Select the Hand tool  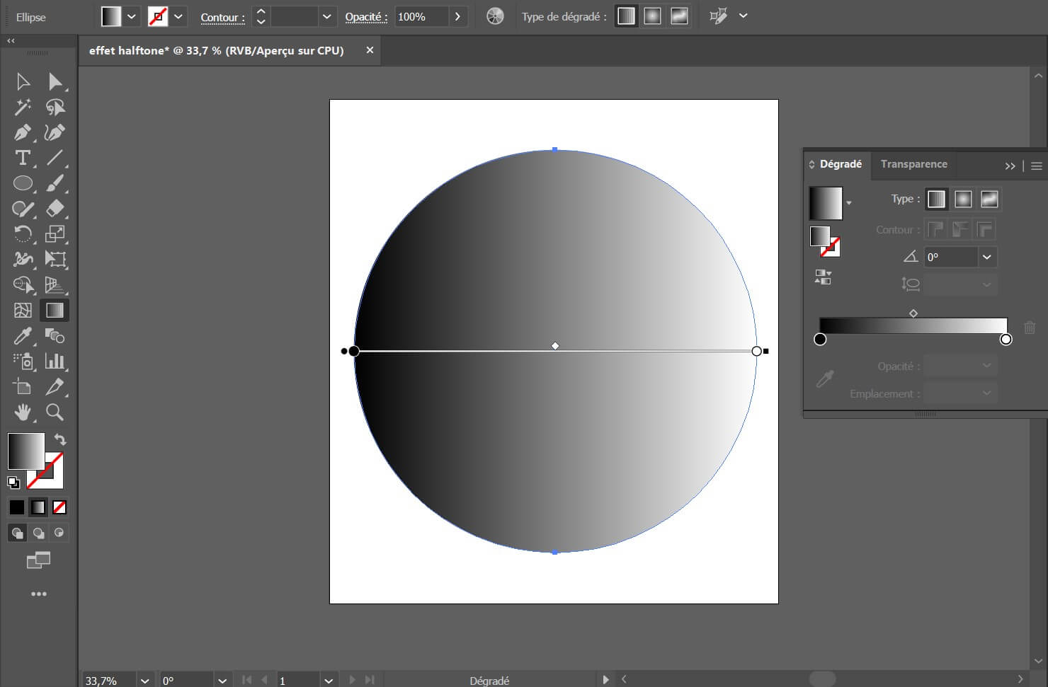click(23, 412)
